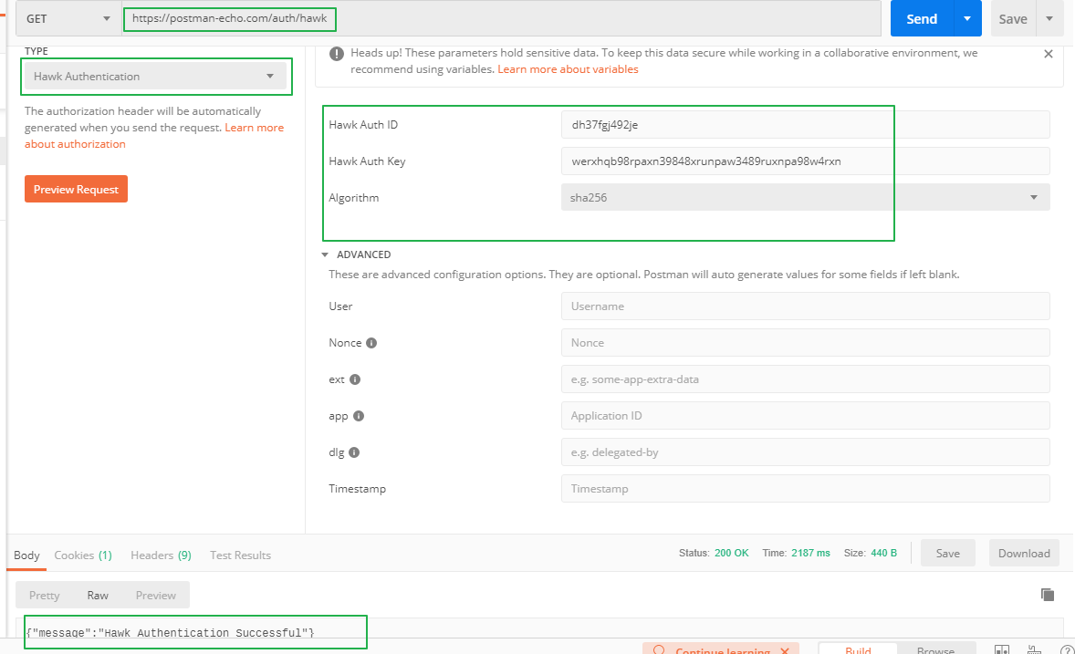This screenshot has height=654, width=1075.
Task: Switch to Build mode
Action: tap(858, 650)
